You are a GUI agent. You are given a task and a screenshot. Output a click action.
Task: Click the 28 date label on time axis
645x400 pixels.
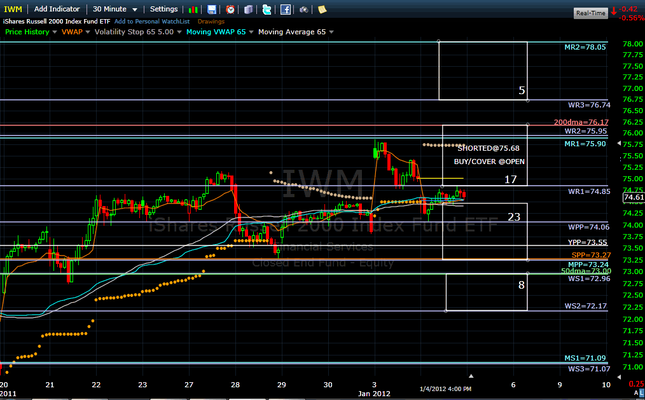(x=235, y=385)
